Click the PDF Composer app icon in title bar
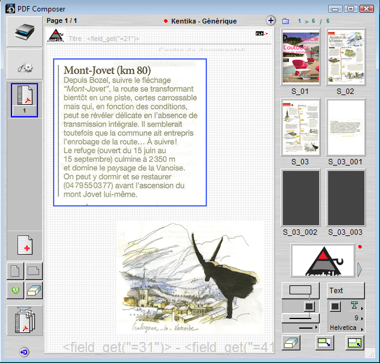The height and width of the screenshot is (363, 380). (x=10, y=8)
